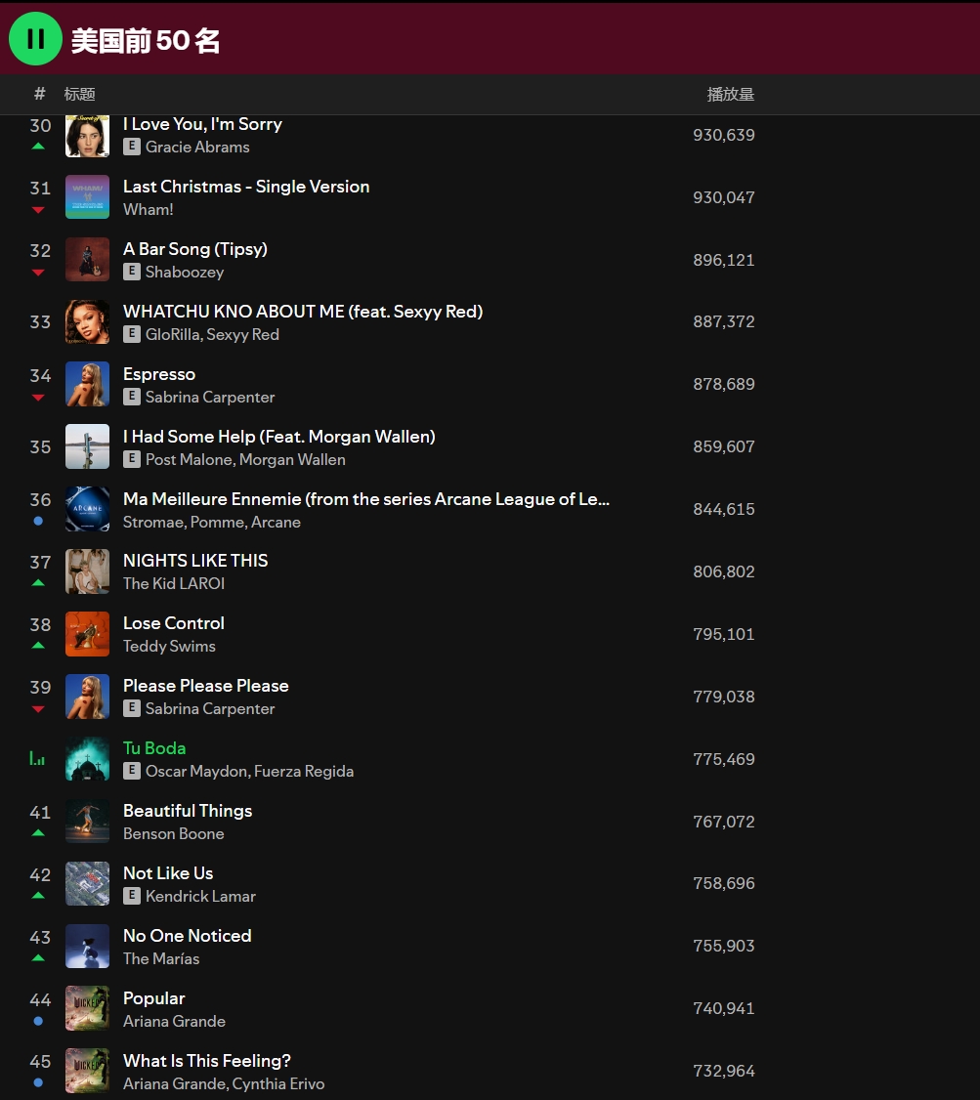
Task: Visit The Marías artist page
Action: click(161, 958)
